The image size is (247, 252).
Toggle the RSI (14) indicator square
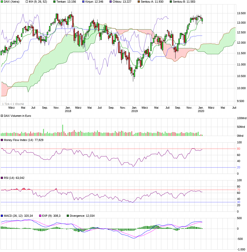pyautogui.click(x=2, y=178)
